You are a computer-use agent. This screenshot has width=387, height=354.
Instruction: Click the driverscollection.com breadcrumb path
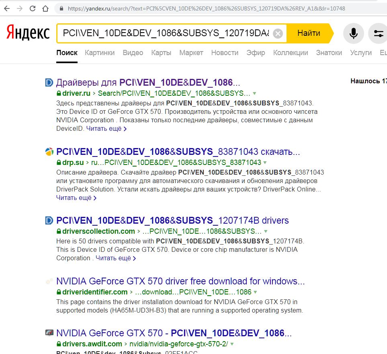click(x=202, y=231)
